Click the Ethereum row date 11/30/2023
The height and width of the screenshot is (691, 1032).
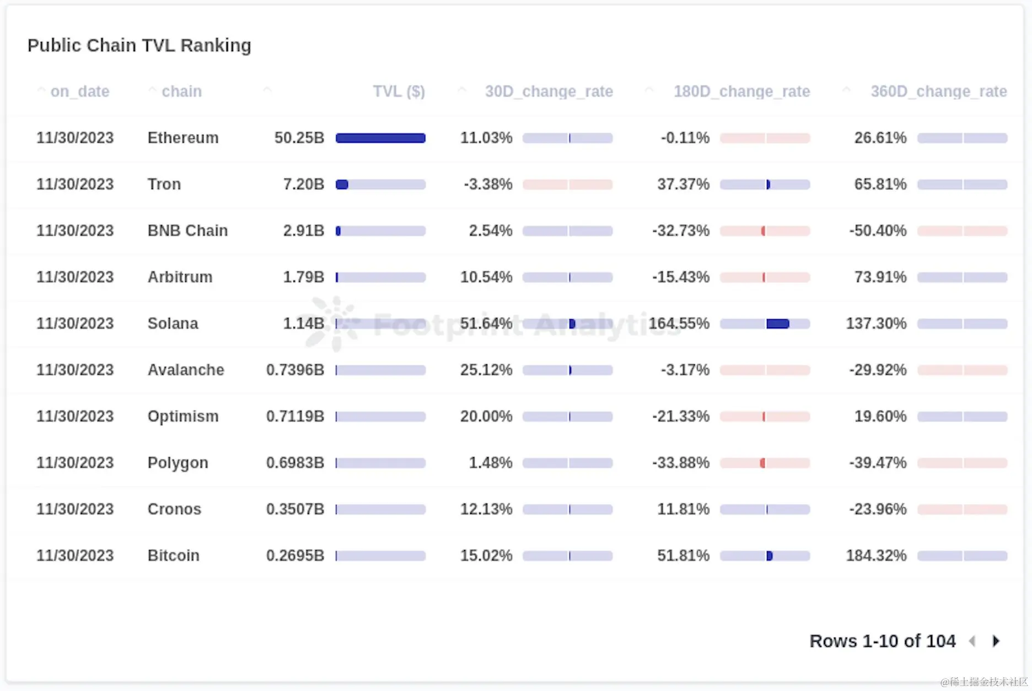point(75,138)
